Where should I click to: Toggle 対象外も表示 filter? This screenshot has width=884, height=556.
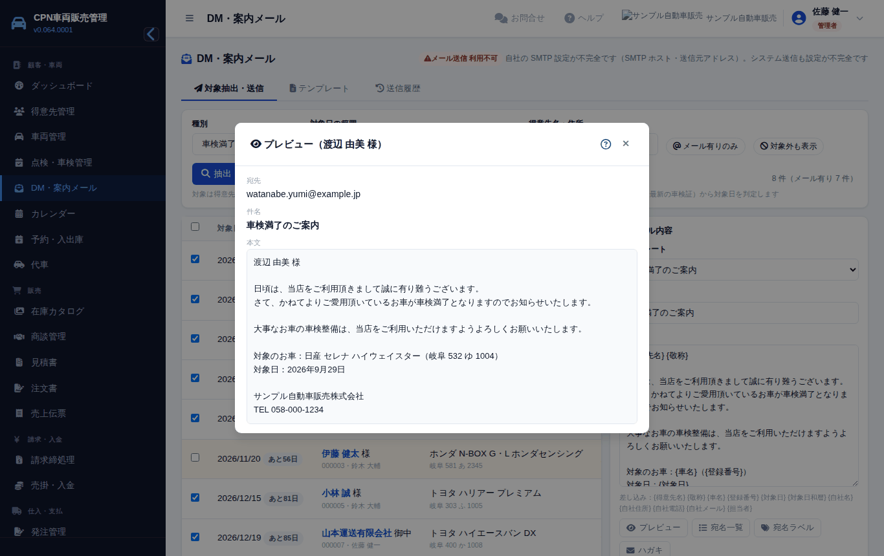(x=788, y=146)
